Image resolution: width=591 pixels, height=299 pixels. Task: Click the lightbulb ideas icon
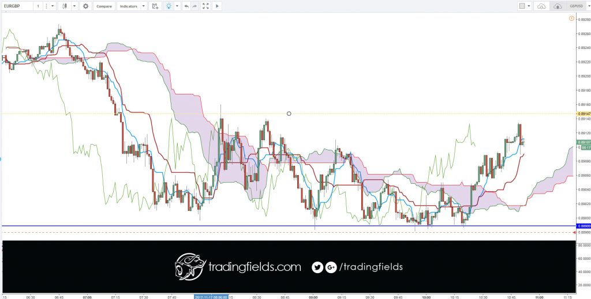click(x=169, y=6)
